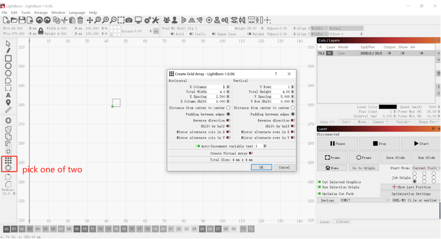Image resolution: width=441 pixels, height=239 pixels.
Task: Ungroup objects with the single person icon
Action: 174,20
